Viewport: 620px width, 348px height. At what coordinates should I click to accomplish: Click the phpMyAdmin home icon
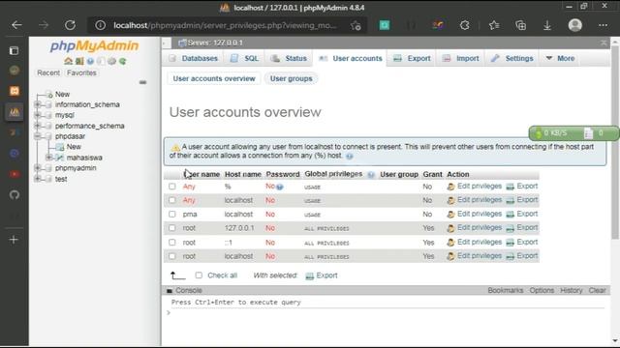click(x=69, y=61)
